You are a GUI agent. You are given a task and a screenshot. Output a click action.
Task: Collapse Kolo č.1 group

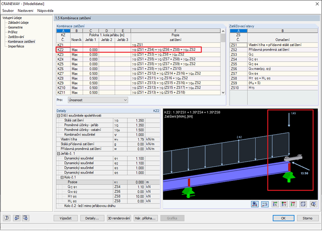coord(62,177)
